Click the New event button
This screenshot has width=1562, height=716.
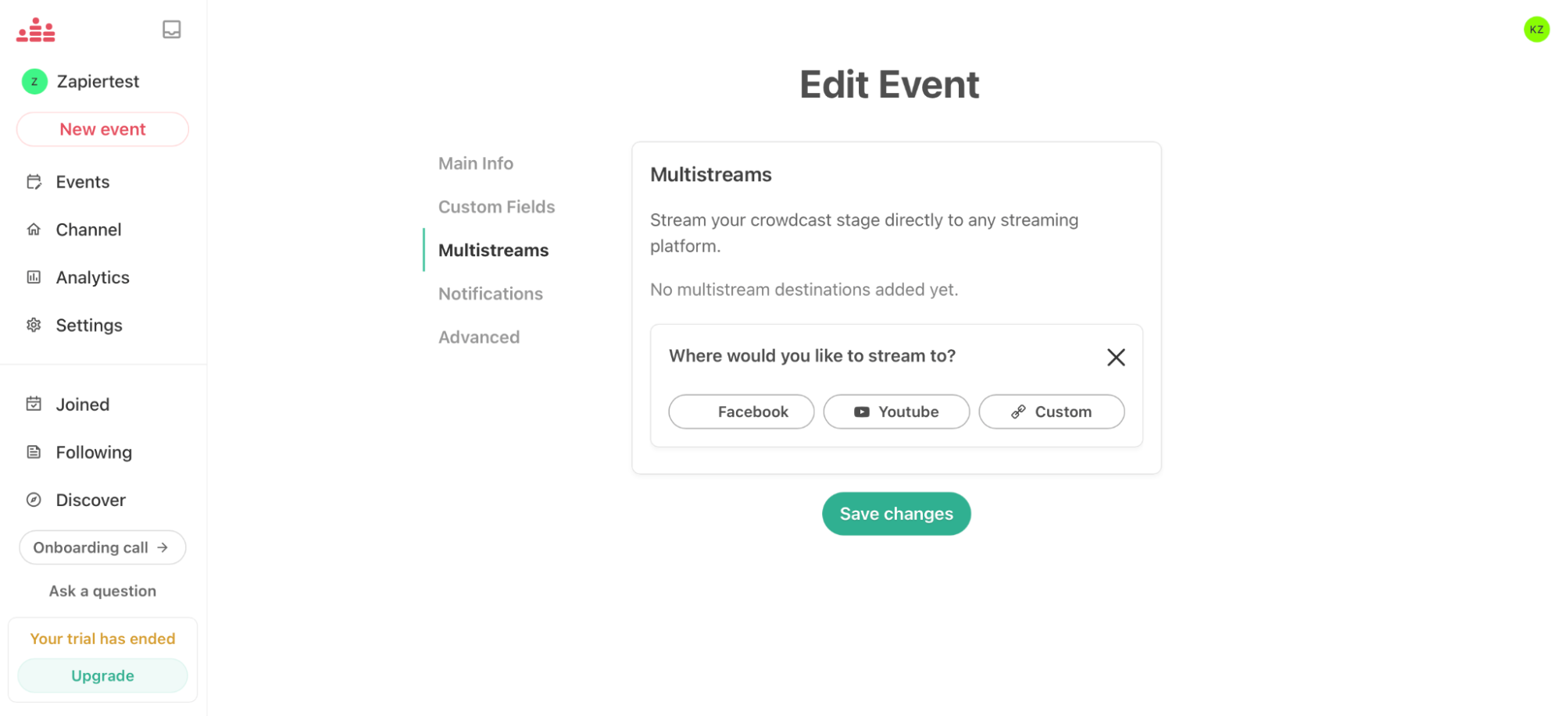[102, 129]
